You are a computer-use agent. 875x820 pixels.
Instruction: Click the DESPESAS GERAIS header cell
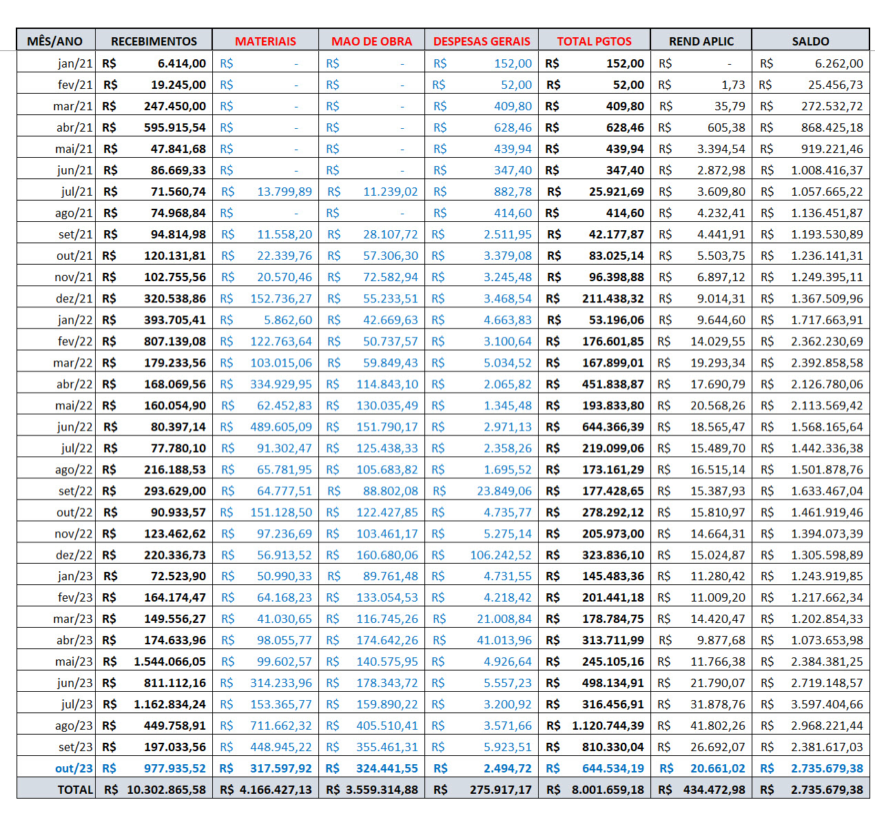pyautogui.click(x=482, y=41)
